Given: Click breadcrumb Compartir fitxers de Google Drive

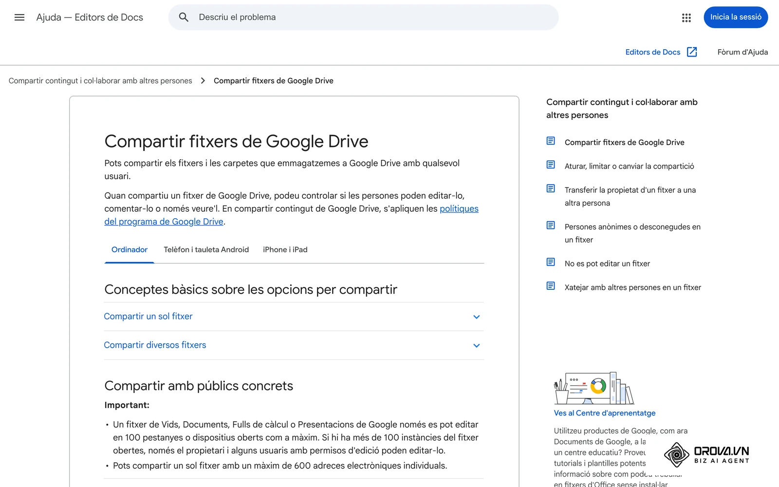Looking at the screenshot, I should 274,81.
